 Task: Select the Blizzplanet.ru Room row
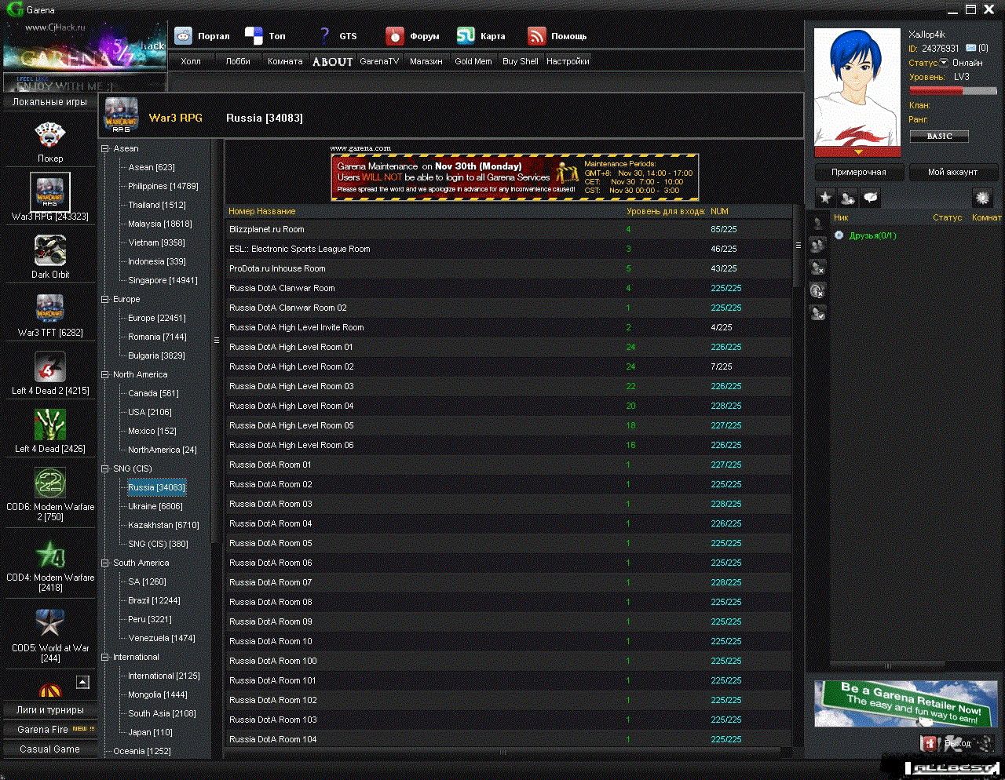(x=509, y=229)
